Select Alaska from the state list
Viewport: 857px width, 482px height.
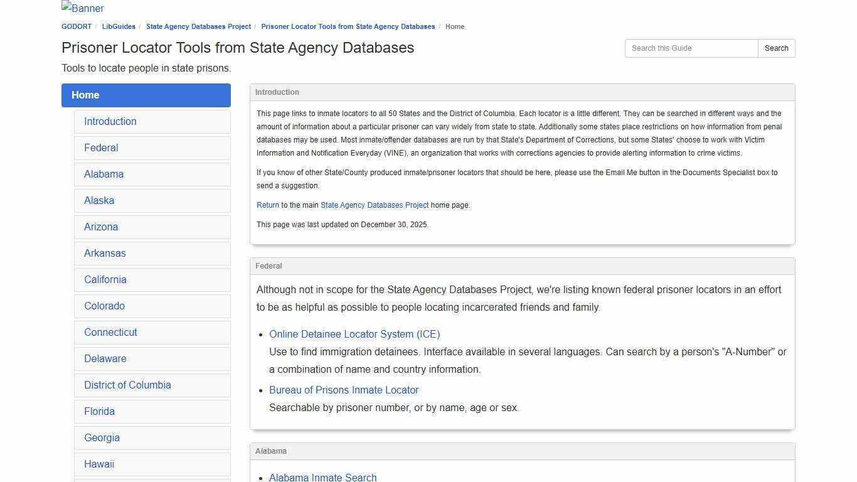(99, 200)
